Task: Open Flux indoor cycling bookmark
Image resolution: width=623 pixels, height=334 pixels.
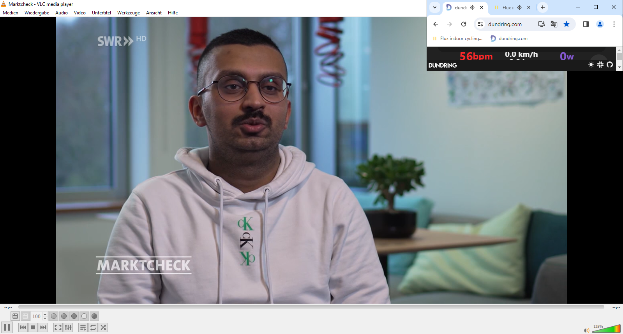Action: [x=458, y=38]
